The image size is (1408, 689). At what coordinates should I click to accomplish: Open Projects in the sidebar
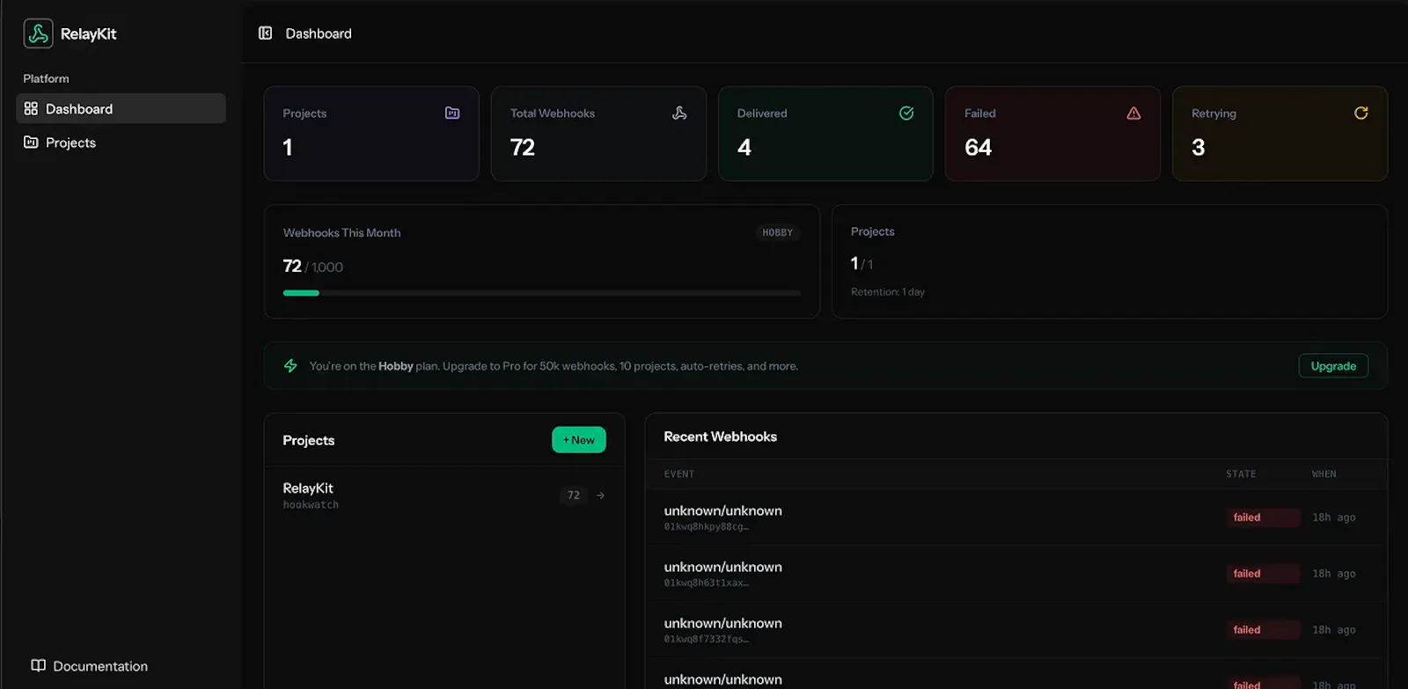tap(121, 143)
